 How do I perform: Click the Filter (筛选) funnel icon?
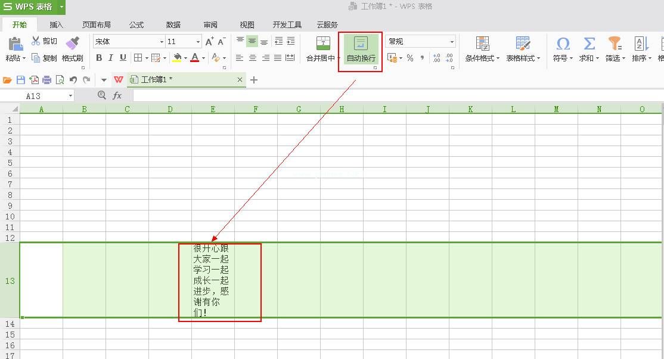pos(614,44)
